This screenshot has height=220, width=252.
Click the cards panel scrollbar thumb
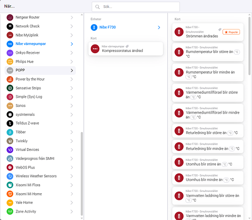point(249,46)
